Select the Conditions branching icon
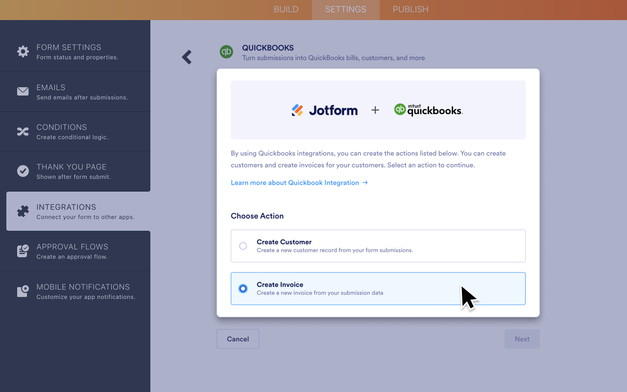Image resolution: width=627 pixels, height=392 pixels. pos(23,131)
